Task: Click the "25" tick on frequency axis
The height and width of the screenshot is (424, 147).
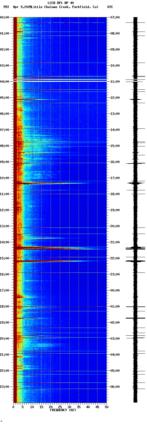Action: (60, 407)
